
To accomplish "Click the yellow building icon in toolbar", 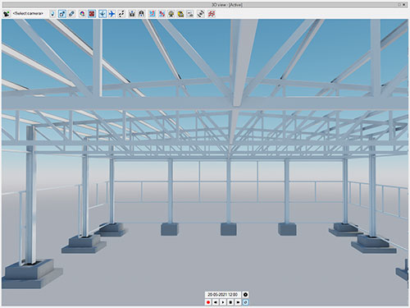I will click(x=180, y=13).
